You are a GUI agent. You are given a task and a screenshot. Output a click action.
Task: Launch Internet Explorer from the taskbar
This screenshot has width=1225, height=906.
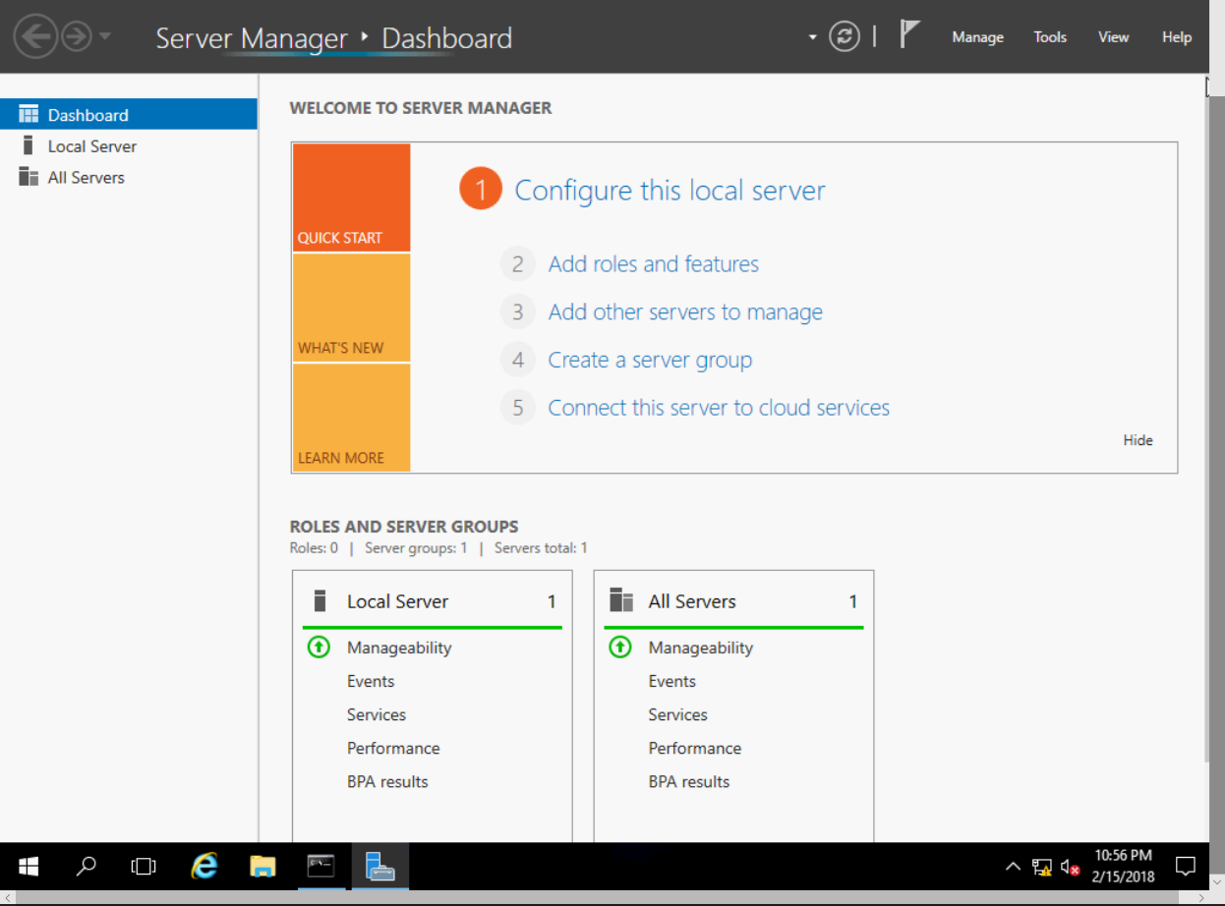click(x=204, y=866)
